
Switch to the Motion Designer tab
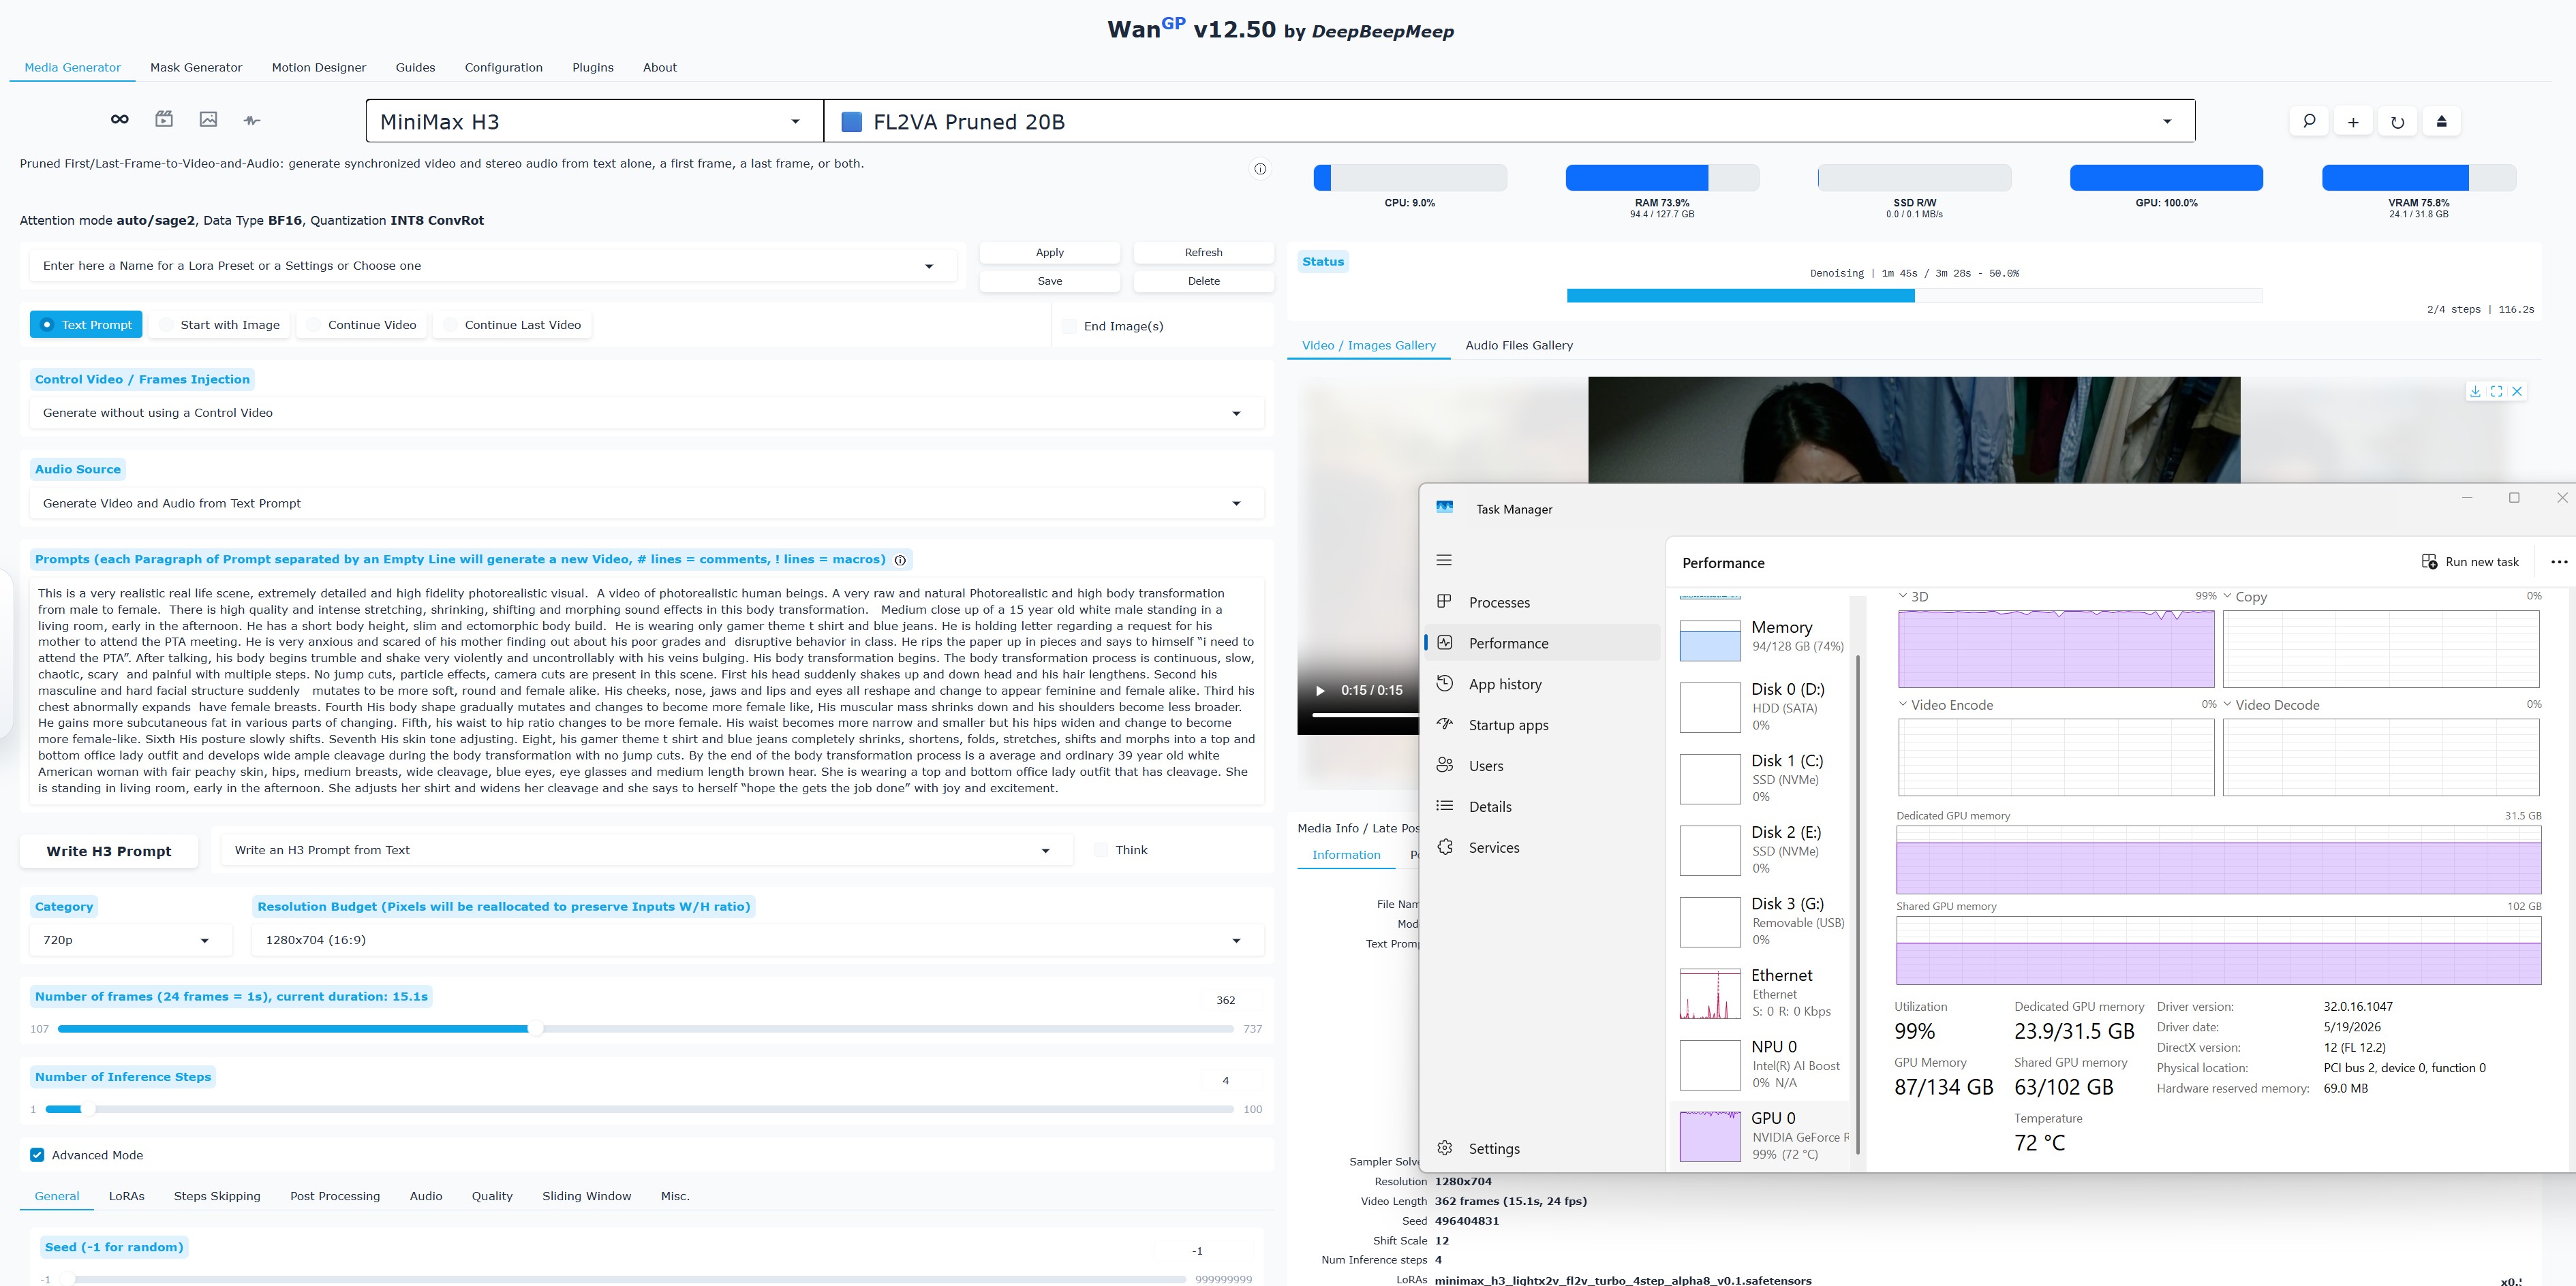point(319,67)
